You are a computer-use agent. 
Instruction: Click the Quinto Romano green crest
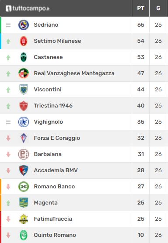(24, 235)
